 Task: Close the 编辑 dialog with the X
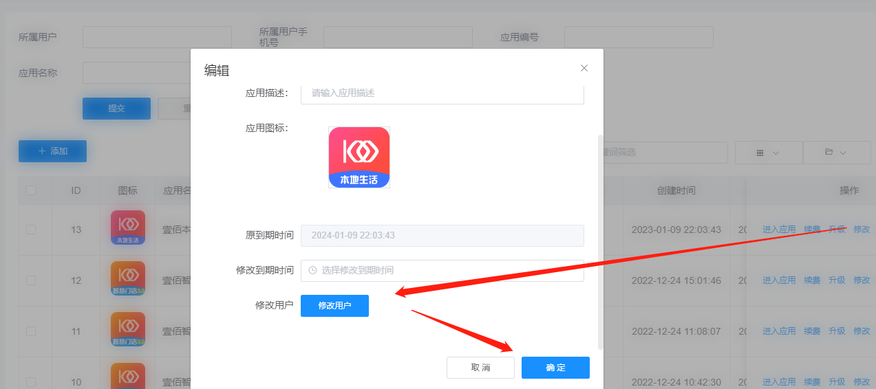tap(584, 68)
